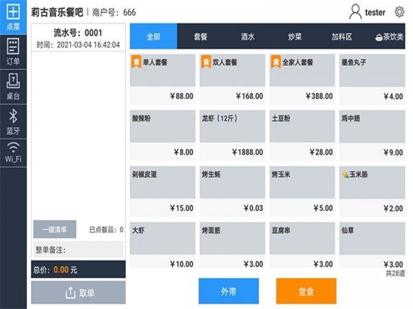This screenshot has height=309, width=413.
Task: Open the settings gear icon
Action: [399, 12]
